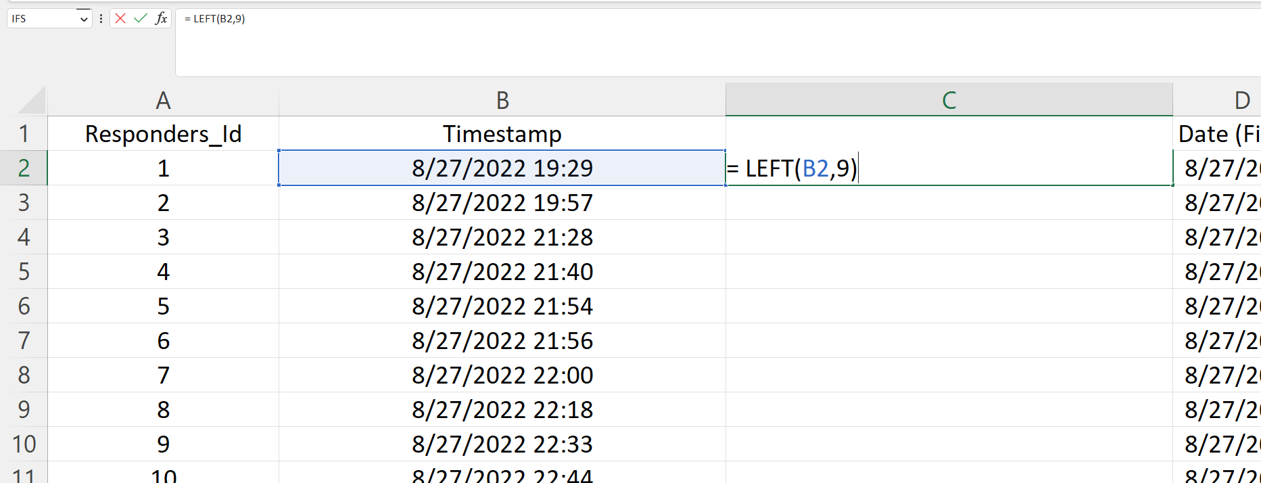Open Insert Function using the fx icon
This screenshot has height=483, width=1261.
point(160,18)
